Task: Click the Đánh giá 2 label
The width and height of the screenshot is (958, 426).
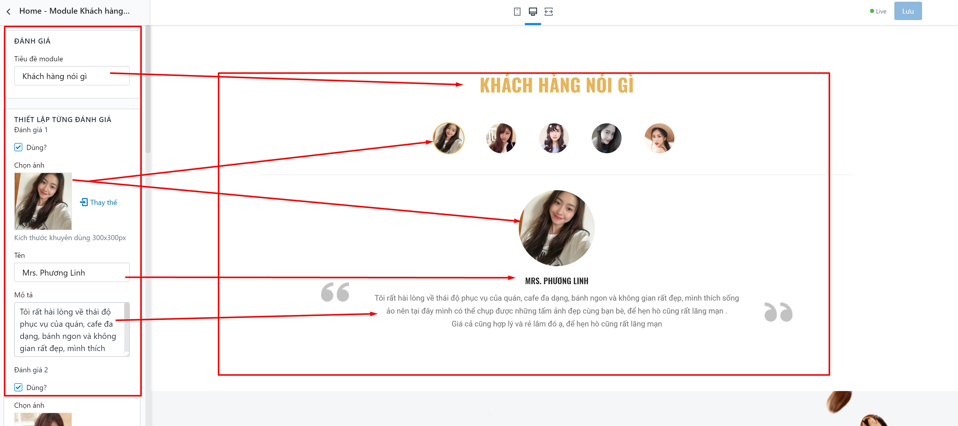Action: (x=31, y=370)
